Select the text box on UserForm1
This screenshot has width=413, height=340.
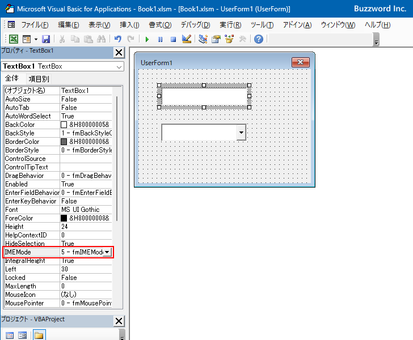pyautogui.click(x=204, y=96)
